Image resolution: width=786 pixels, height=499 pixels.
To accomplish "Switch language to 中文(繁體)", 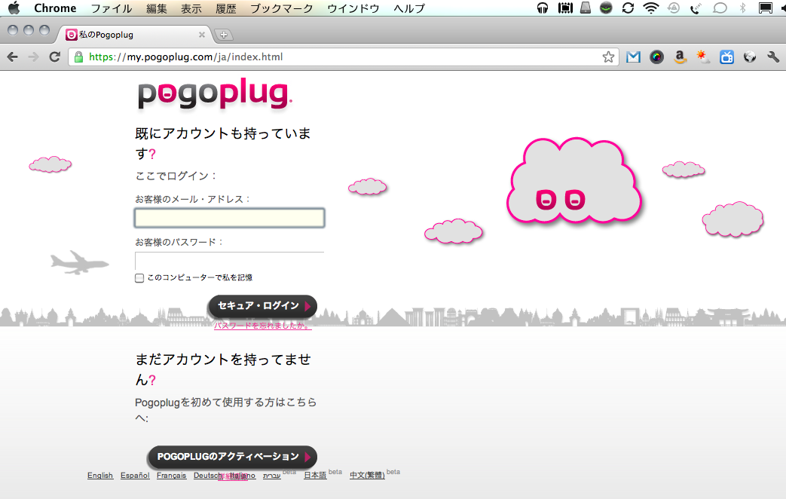I will [x=368, y=476].
